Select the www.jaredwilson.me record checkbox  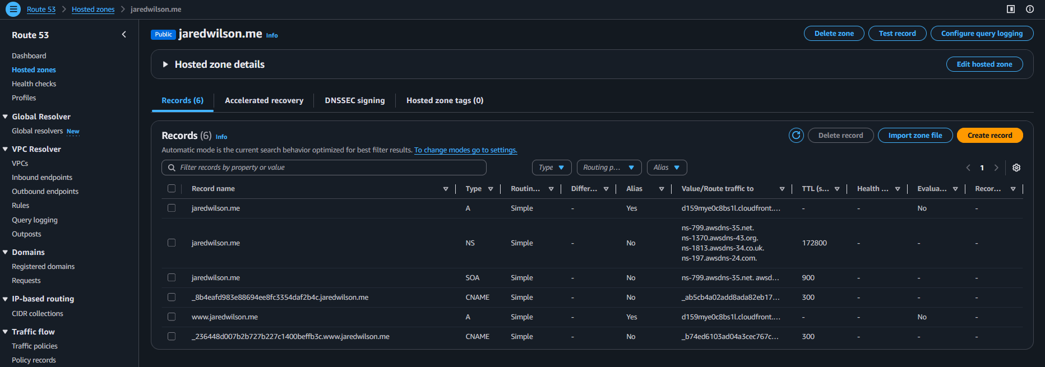click(x=172, y=317)
